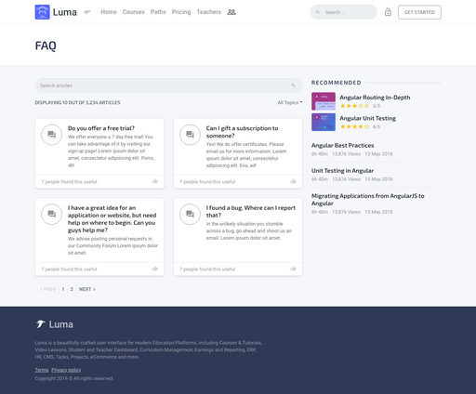The width and height of the screenshot is (476, 394).
Task: Click Angular Unit Testing star rating
Action: [x=354, y=126]
